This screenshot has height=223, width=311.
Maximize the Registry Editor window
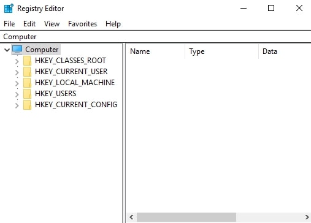click(x=271, y=9)
